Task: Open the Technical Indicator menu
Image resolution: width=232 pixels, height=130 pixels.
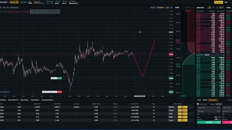Action: click(x=14, y=8)
